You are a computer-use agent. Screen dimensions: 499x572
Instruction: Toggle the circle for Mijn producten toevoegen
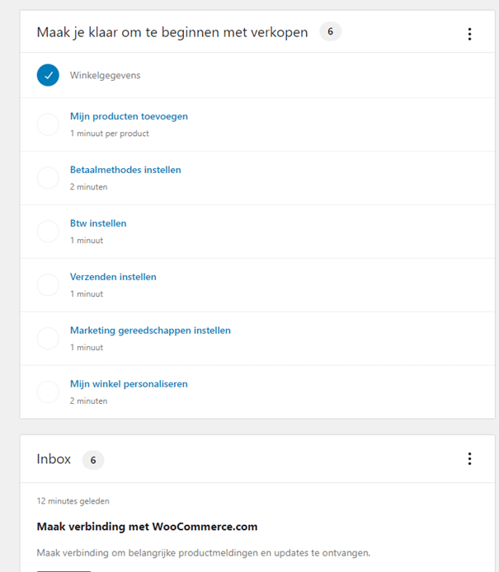[48, 124]
